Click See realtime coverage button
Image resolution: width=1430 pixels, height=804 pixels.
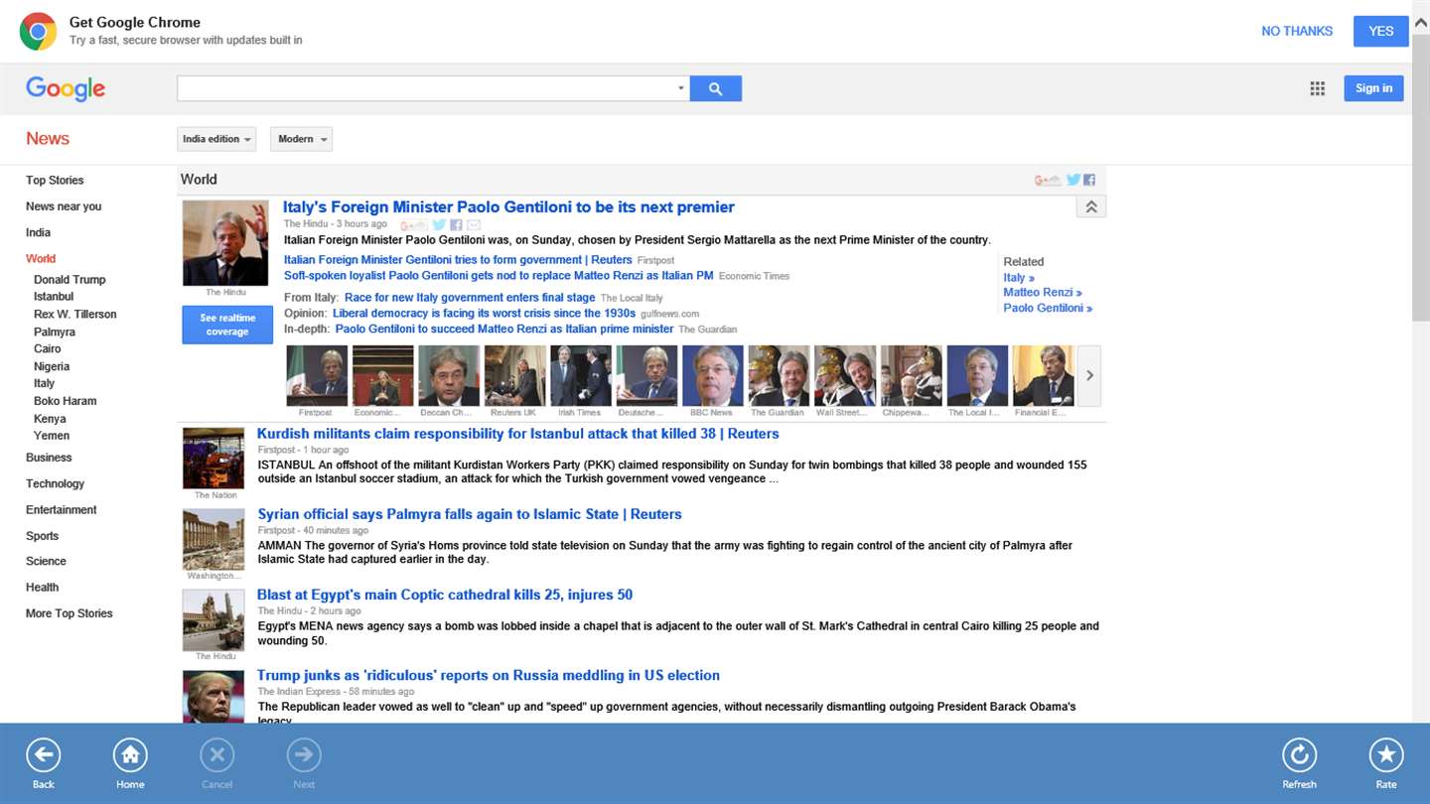[227, 325]
